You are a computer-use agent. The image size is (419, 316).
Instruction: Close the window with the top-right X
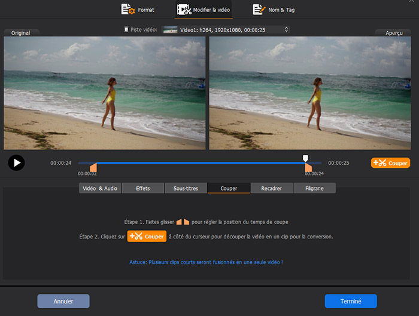point(412,1)
